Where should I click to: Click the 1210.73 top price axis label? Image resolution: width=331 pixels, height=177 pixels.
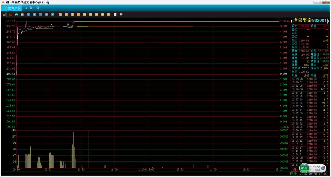coord(10,21)
